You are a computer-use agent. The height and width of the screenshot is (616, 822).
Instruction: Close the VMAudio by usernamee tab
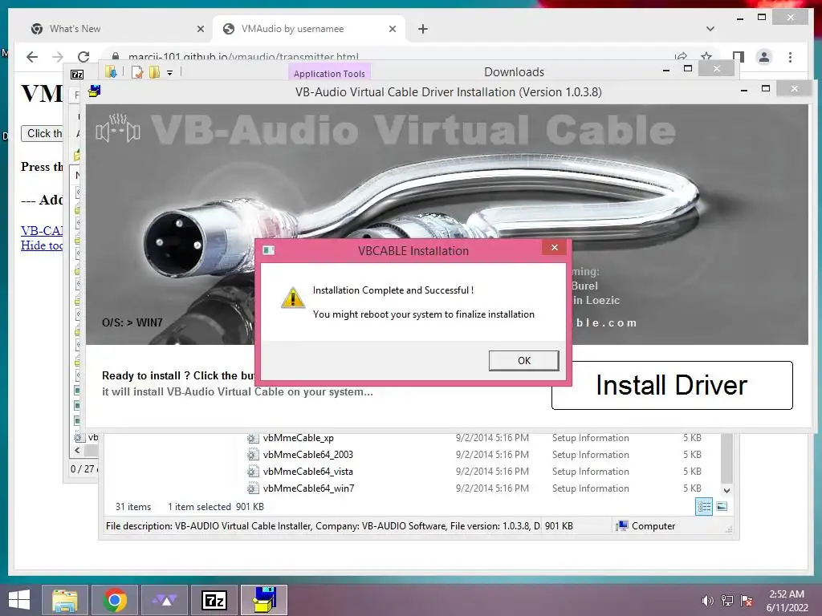click(392, 29)
